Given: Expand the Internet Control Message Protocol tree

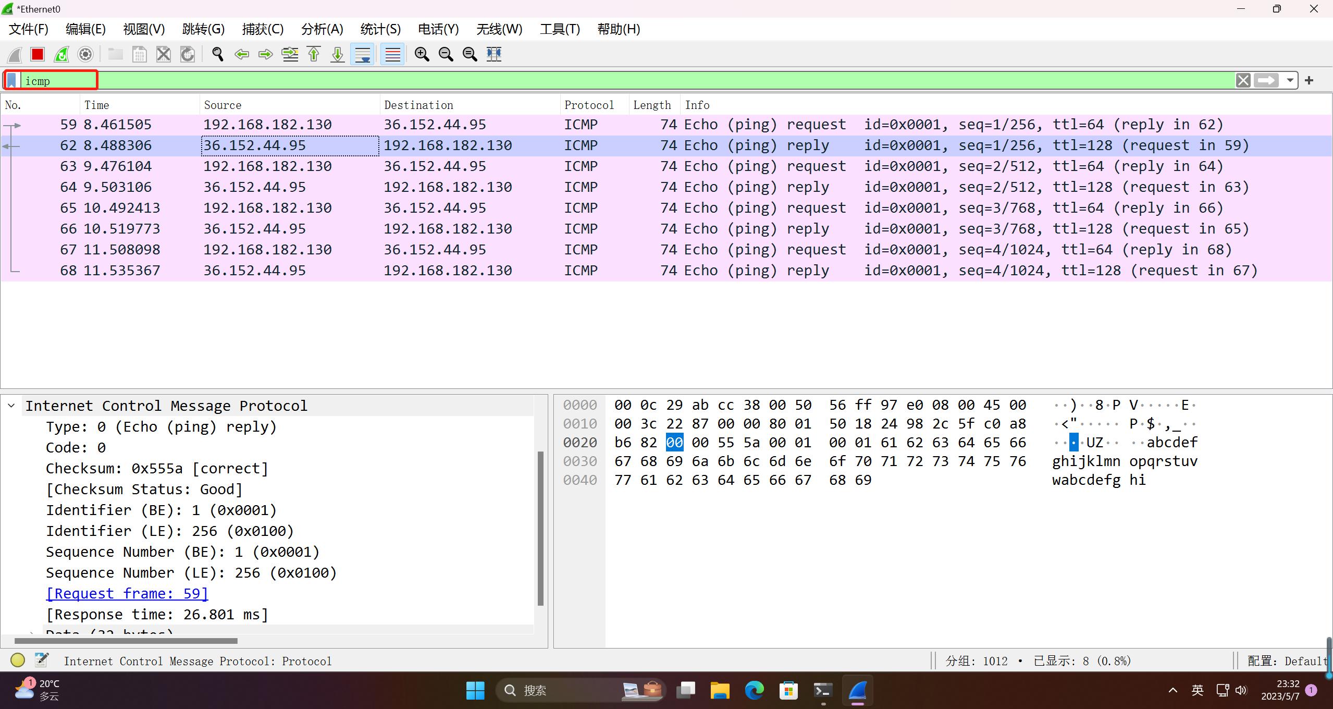Looking at the screenshot, I should coord(13,406).
